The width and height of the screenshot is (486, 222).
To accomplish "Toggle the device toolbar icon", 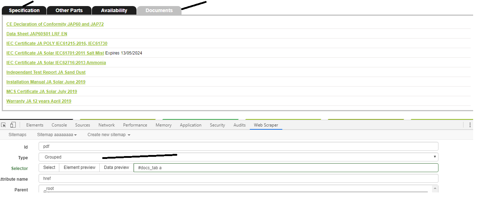I will click(x=13, y=125).
